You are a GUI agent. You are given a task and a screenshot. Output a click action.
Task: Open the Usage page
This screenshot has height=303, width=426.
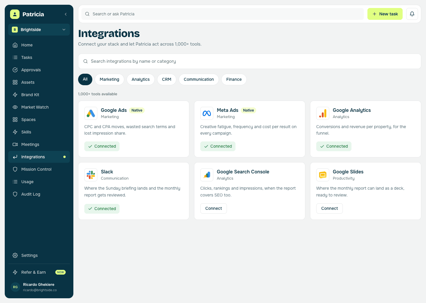coord(39,182)
